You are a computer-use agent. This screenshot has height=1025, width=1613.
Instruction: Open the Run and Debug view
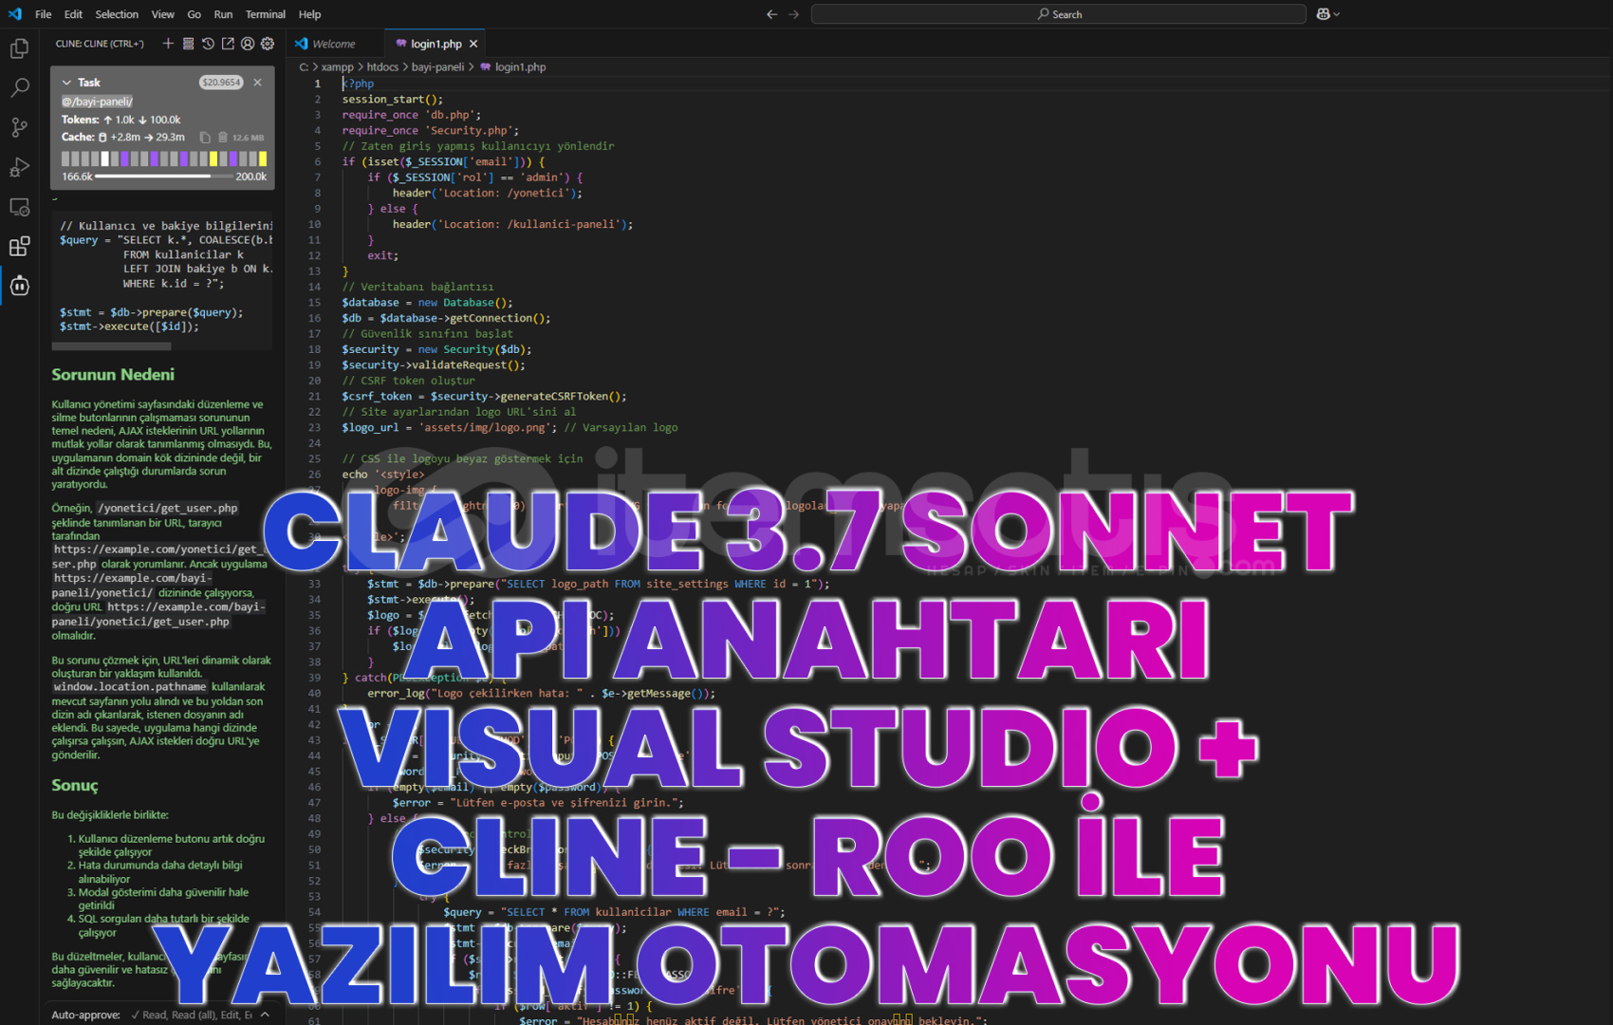[19, 167]
